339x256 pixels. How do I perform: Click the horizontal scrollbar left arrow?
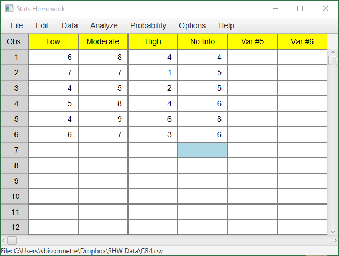point(3,241)
